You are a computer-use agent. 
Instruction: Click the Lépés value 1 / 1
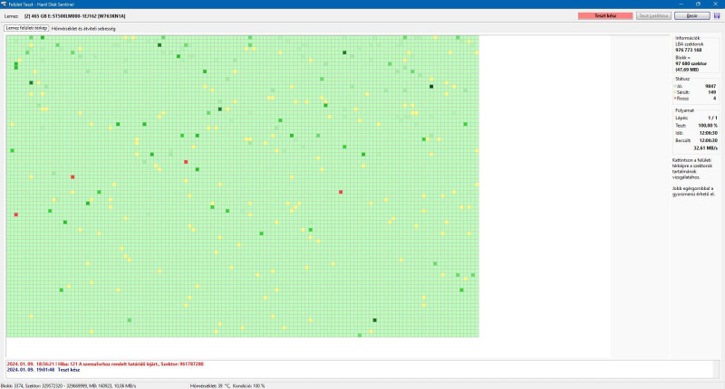tap(712, 119)
